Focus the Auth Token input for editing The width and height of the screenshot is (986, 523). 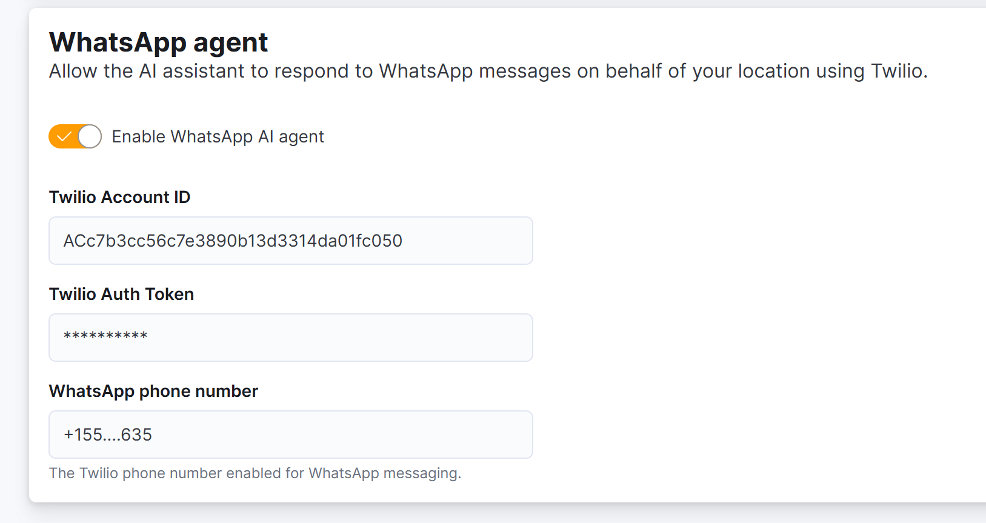290,338
